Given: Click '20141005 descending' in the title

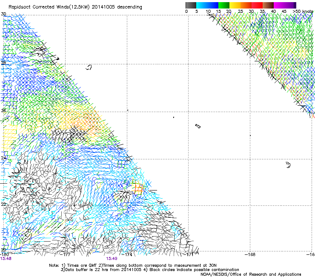Looking at the screenshot, I should point(117,7).
